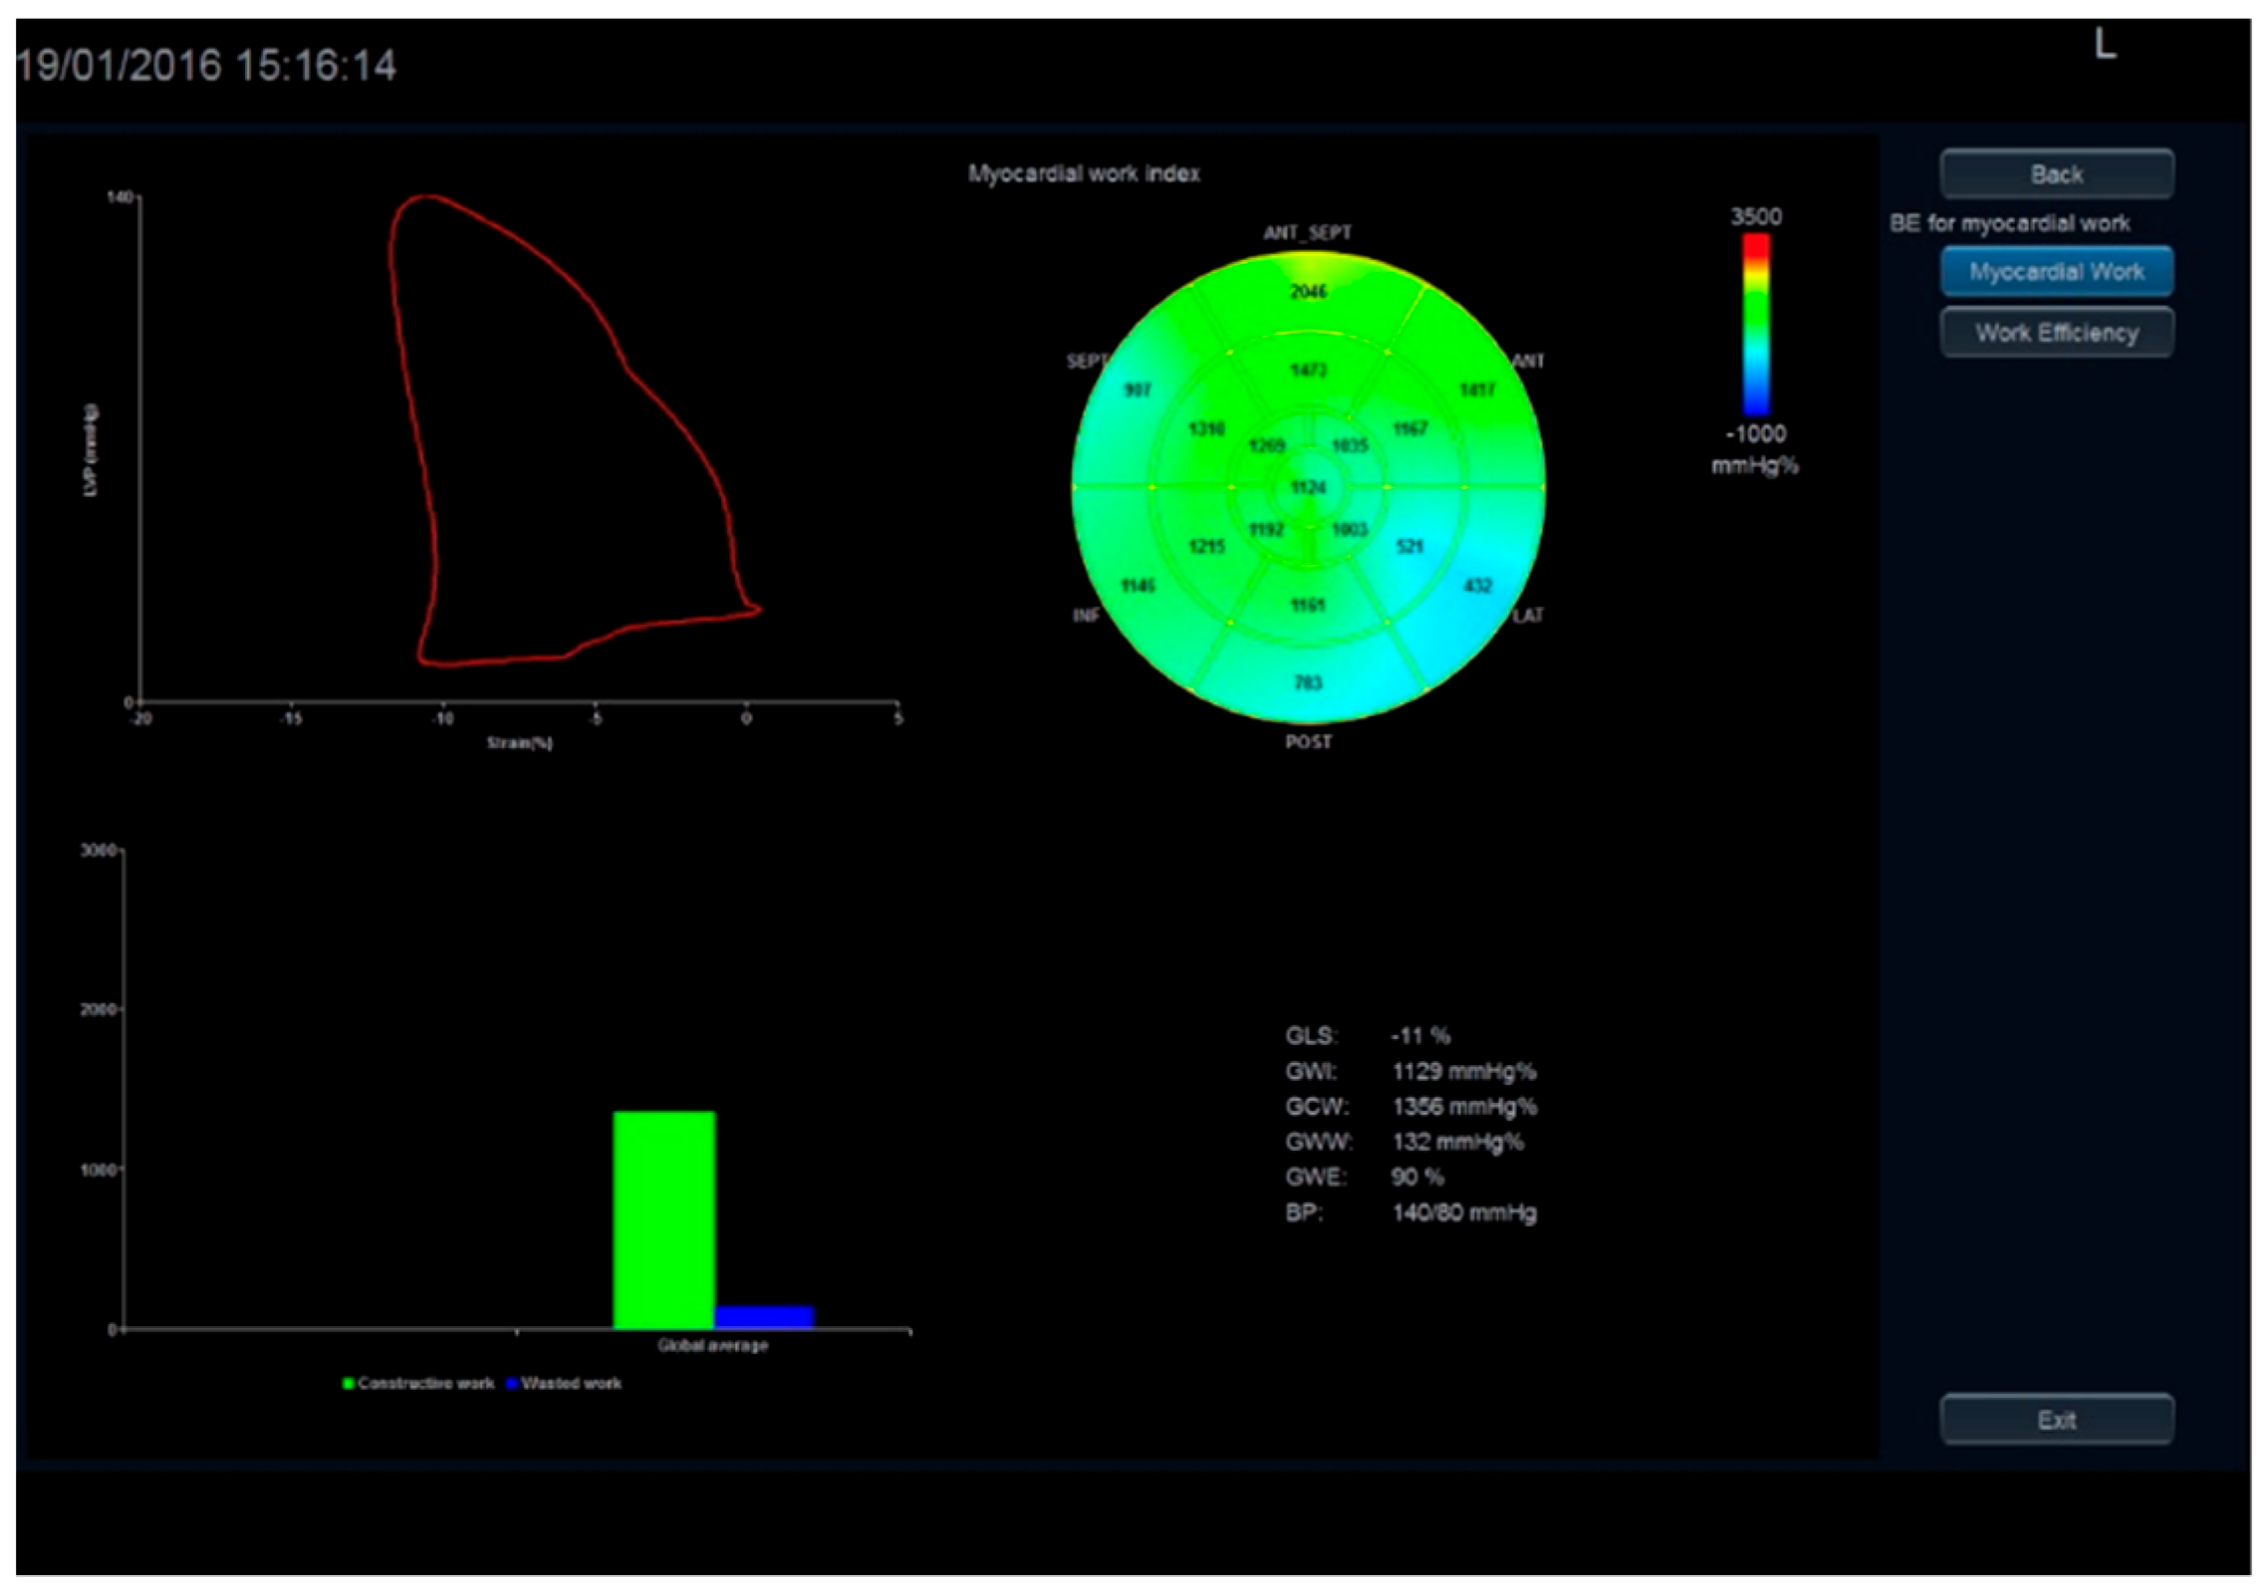Click the Myocardial work index title
The image size is (2266, 1587).
pos(1084,173)
